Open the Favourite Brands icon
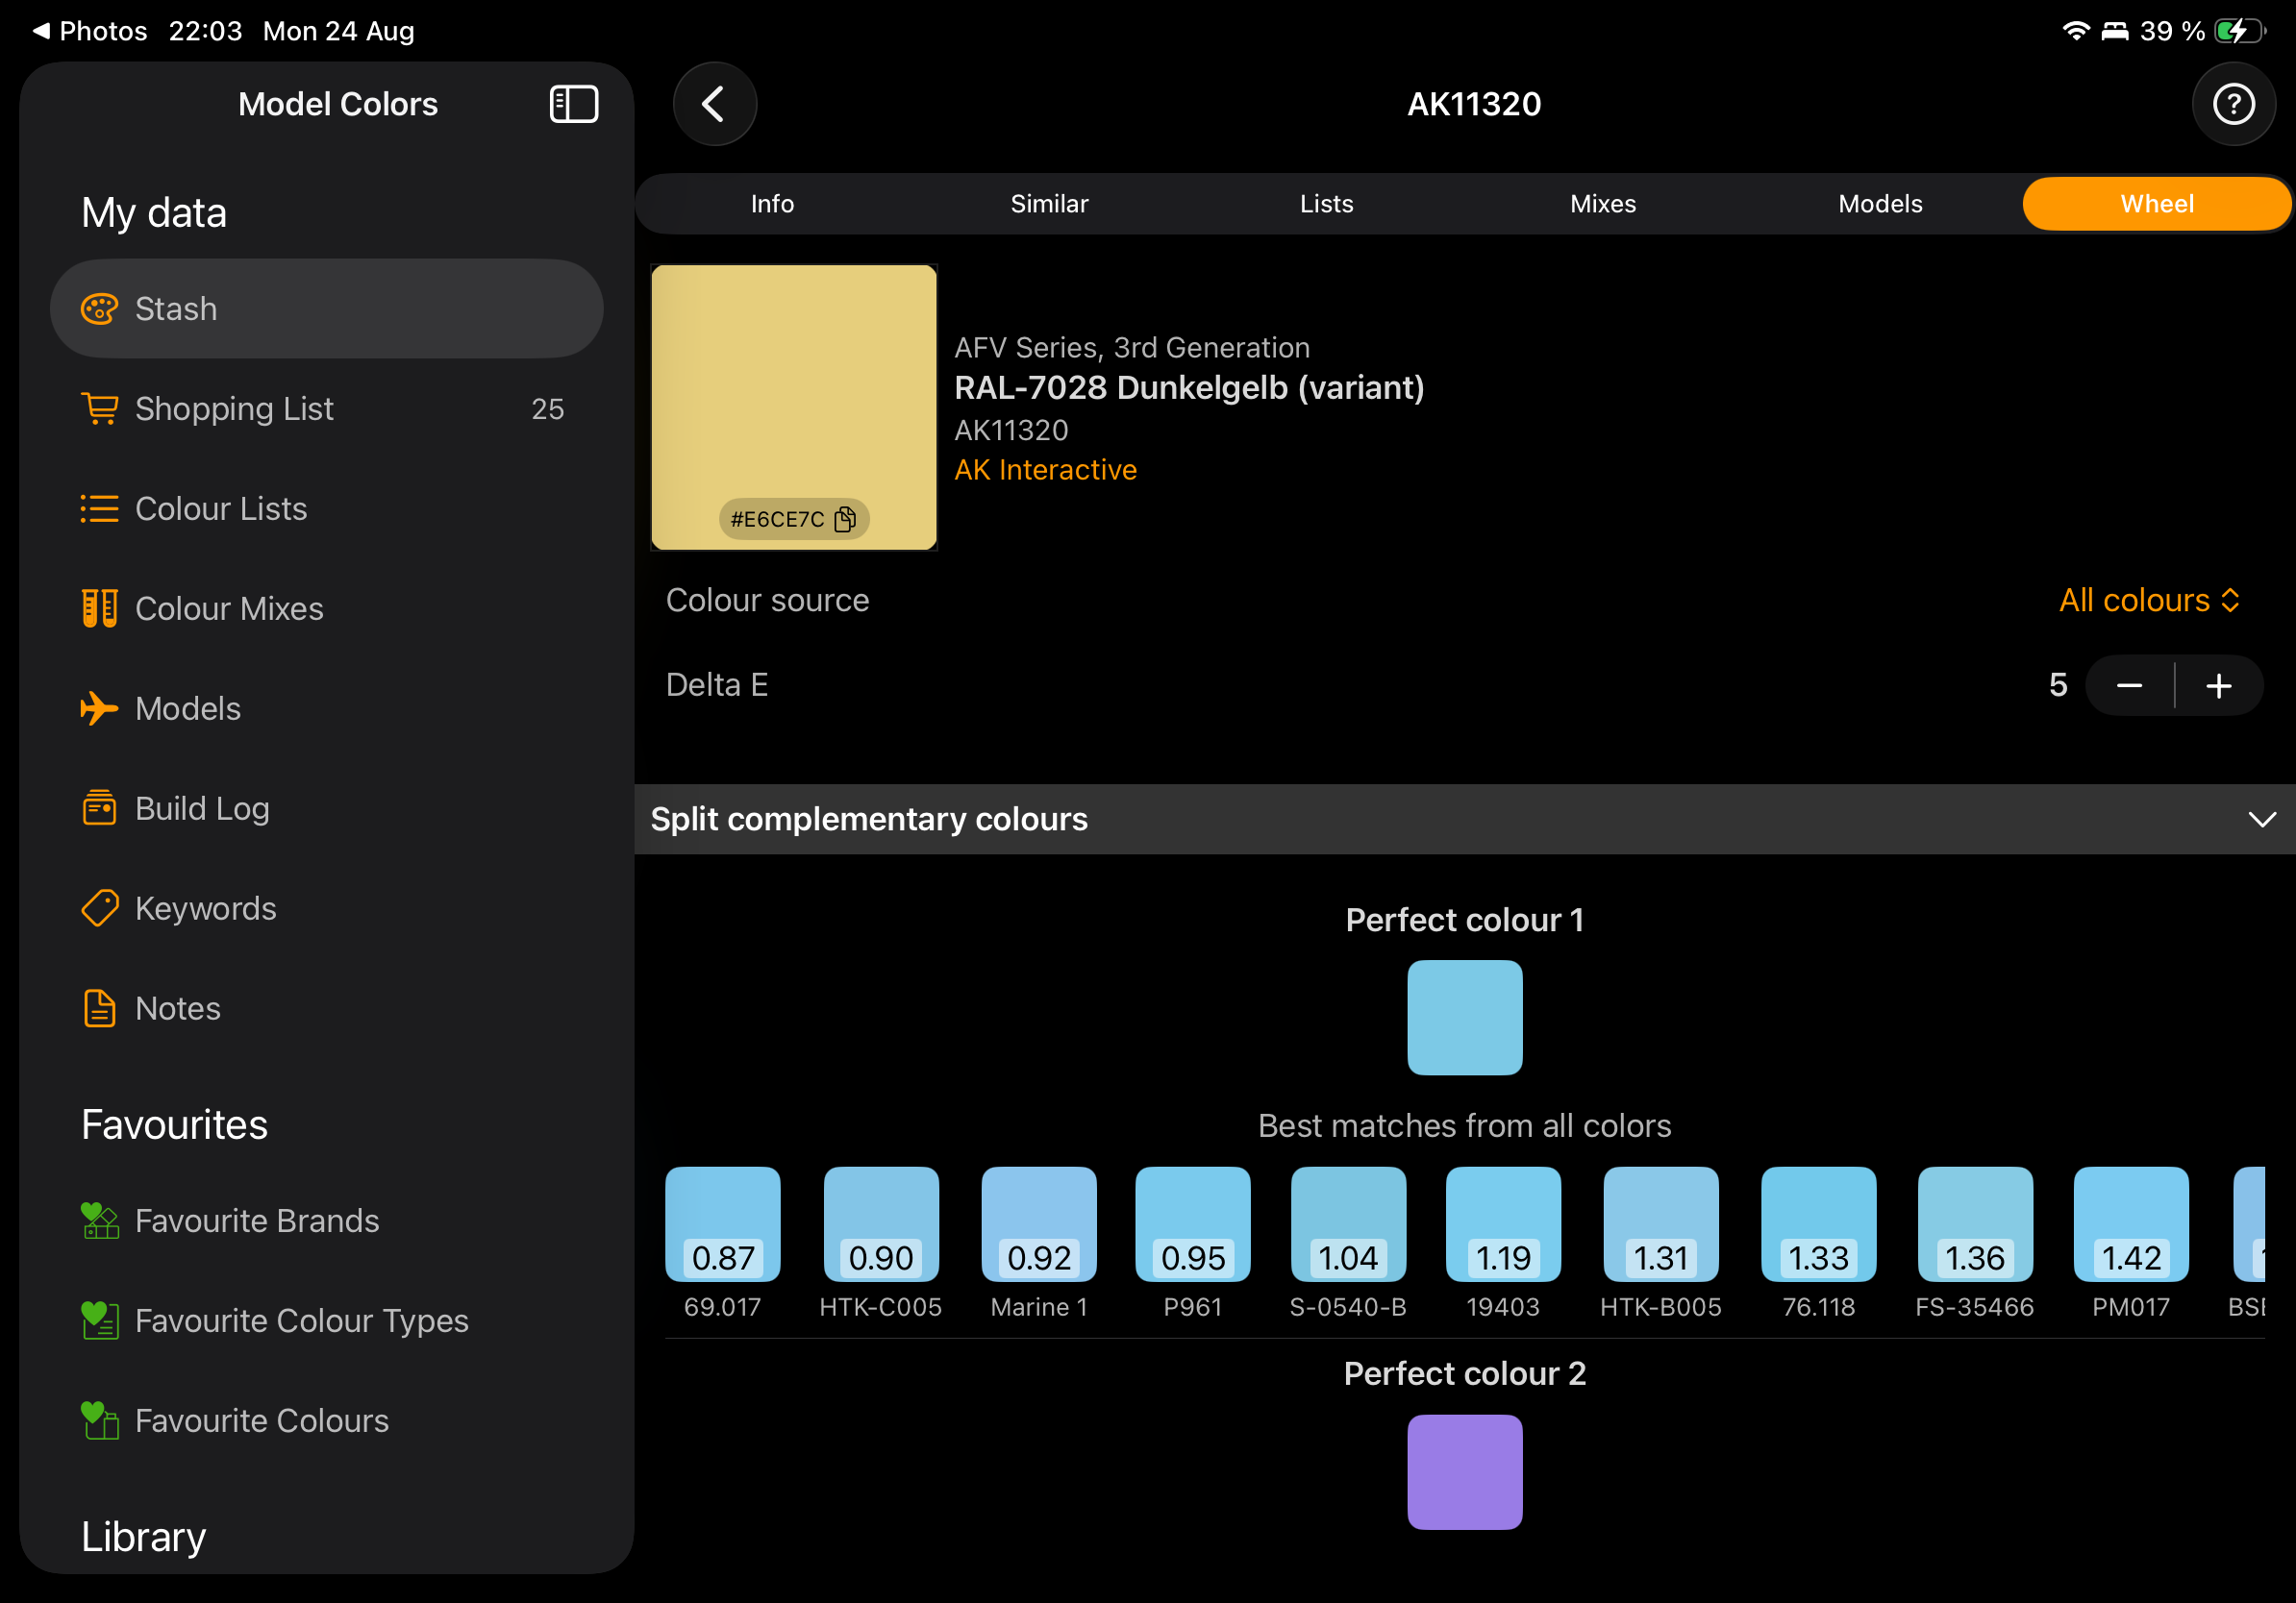2296x1603 pixels. point(99,1221)
